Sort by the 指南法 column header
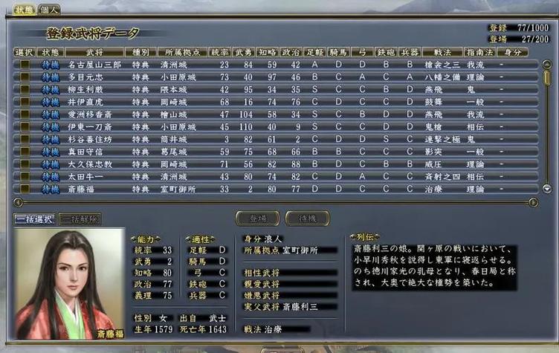The width and height of the screenshot is (559, 353). (x=480, y=52)
